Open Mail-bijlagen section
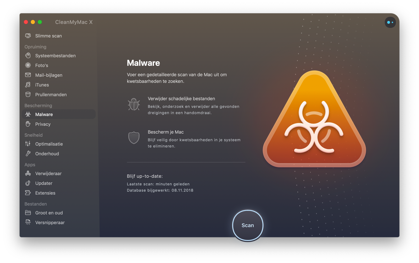 [x=49, y=75]
